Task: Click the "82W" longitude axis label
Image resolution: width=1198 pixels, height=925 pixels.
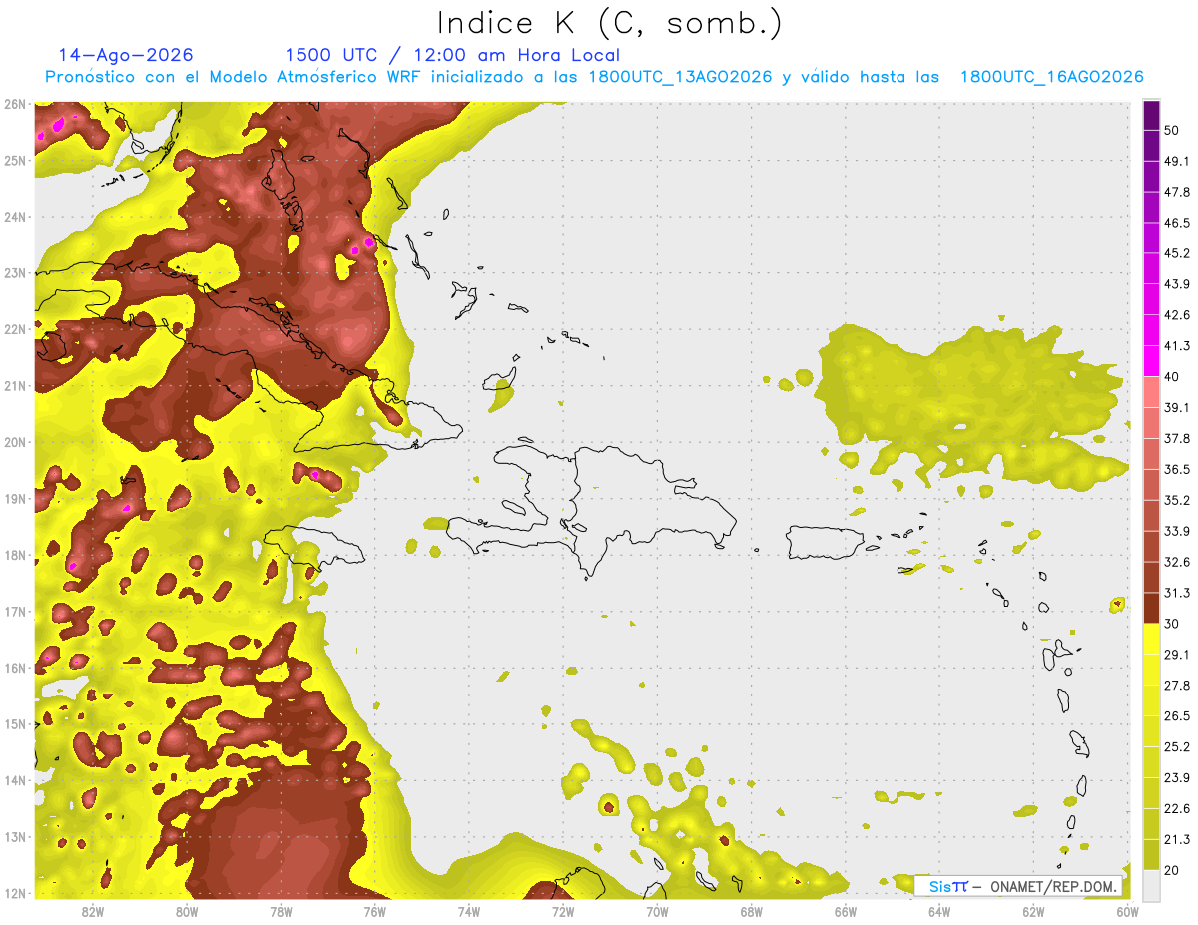Action: pos(92,911)
